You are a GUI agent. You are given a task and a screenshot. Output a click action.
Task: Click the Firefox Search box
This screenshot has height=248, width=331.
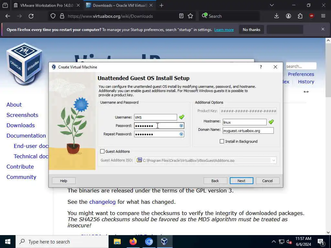pos(229,16)
